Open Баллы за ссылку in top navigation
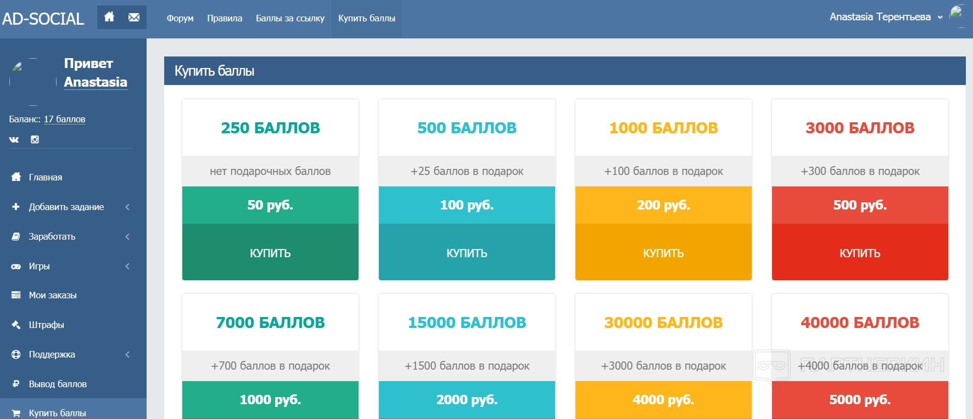Screen dimensions: 973x419 [290, 18]
